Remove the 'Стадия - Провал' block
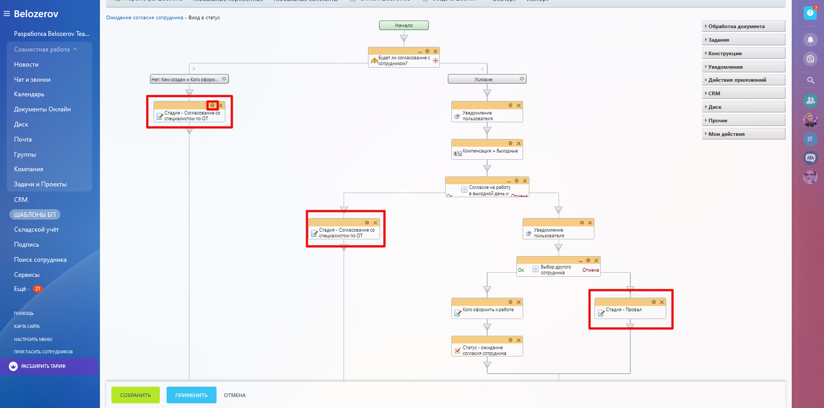This screenshot has width=824, height=408. point(662,302)
